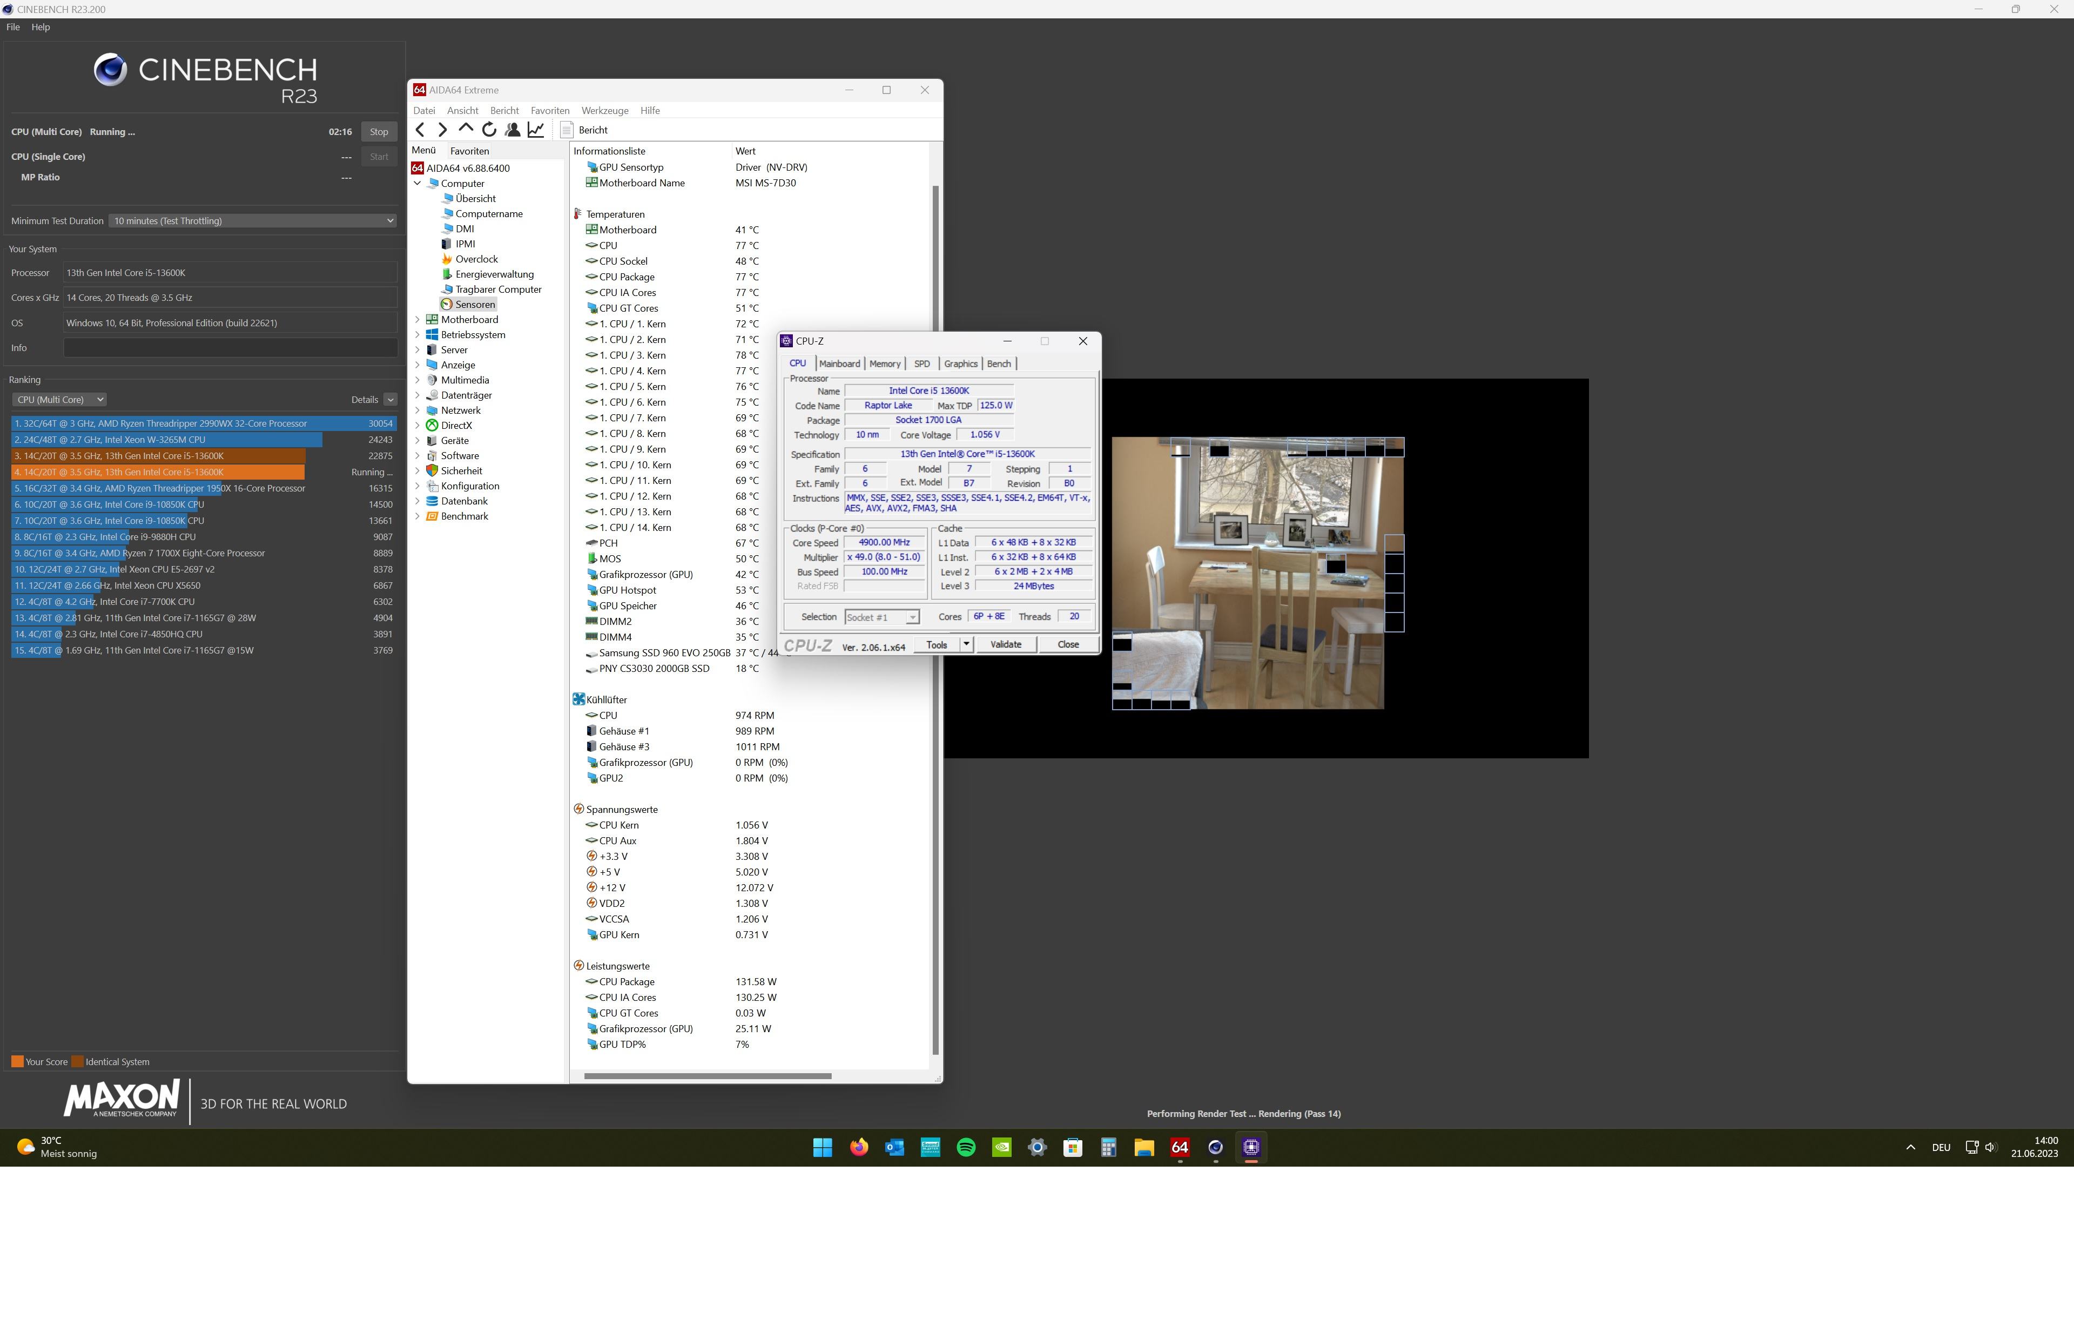This screenshot has width=2074, height=1333.
Task: Open the File menu in Cinebench
Action: click(x=13, y=27)
